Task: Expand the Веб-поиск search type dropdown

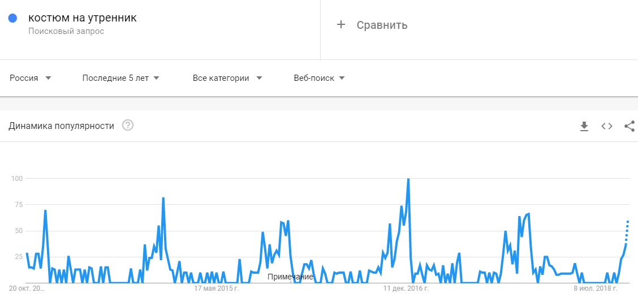Action: pyautogui.click(x=319, y=78)
